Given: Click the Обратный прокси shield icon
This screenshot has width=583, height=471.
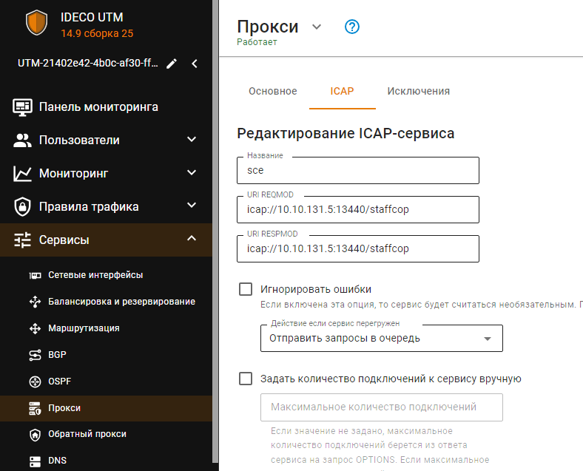Looking at the screenshot, I should (34, 434).
